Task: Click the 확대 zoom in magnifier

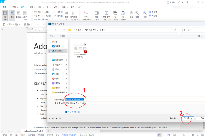Action: pyautogui.click(x=137, y=15)
